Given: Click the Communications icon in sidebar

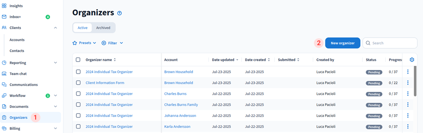Looking at the screenshot, I should (x=4, y=85).
